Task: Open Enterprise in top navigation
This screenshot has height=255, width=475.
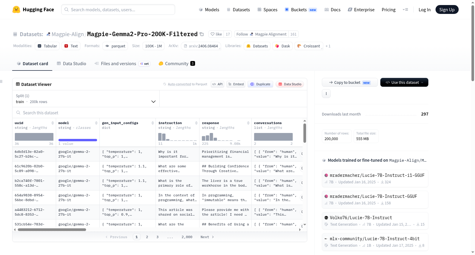Action: point(361,9)
